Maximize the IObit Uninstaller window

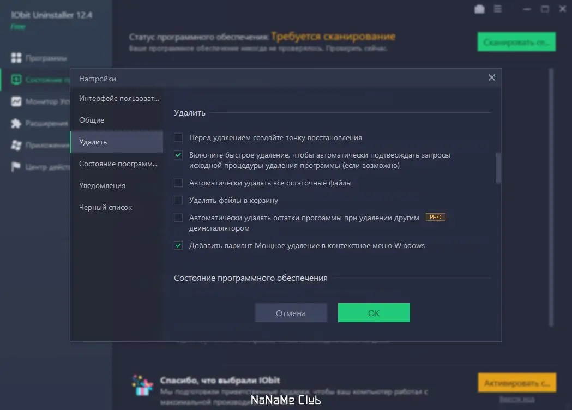tap(545, 9)
